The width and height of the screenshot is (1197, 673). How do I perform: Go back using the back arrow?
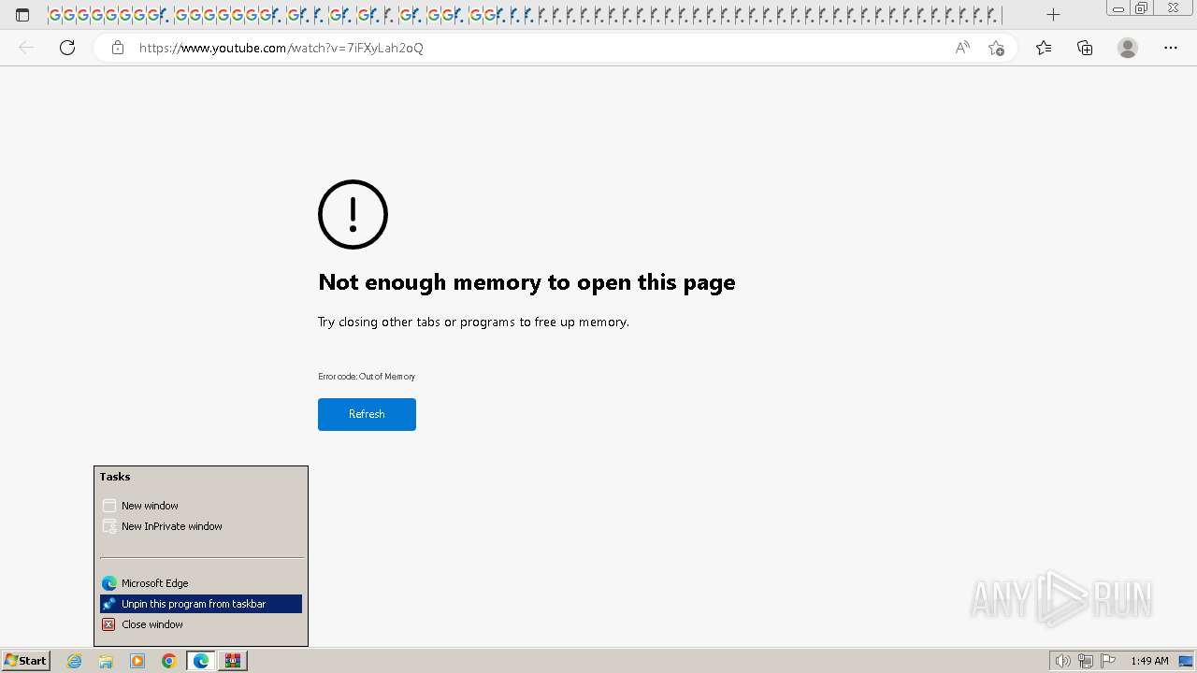pyautogui.click(x=26, y=48)
